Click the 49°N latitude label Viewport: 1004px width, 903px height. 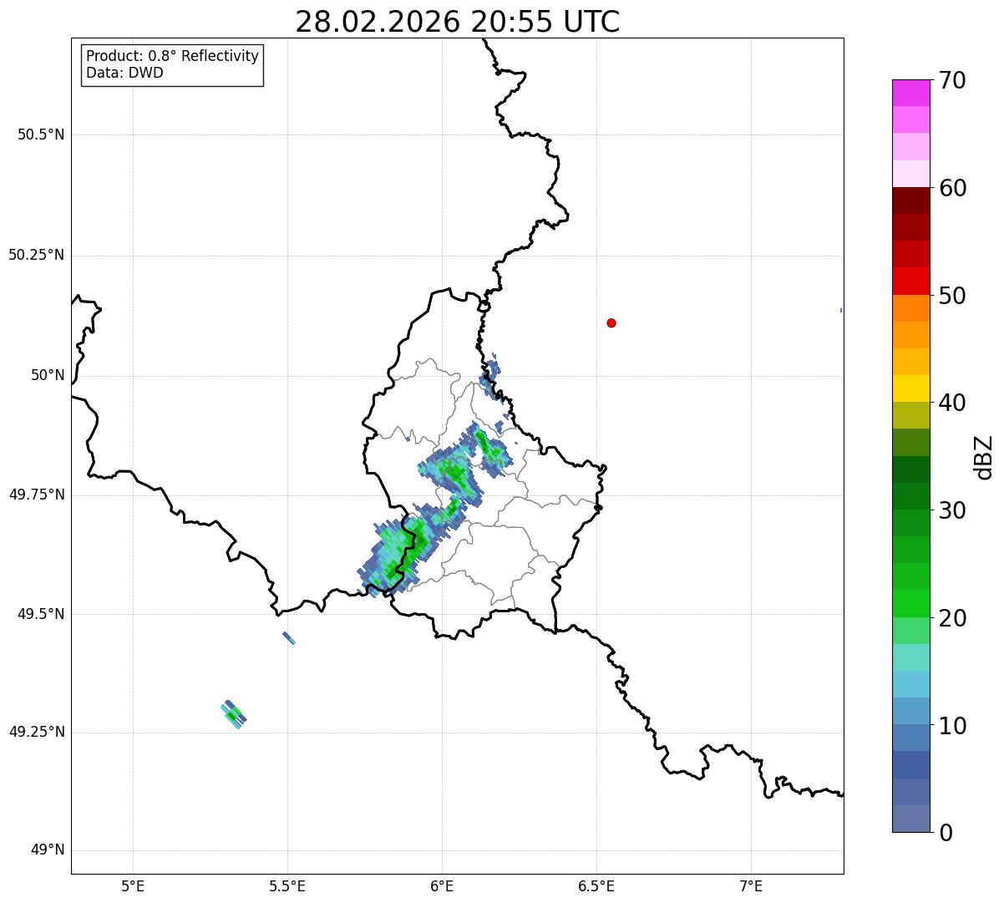click(x=48, y=850)
